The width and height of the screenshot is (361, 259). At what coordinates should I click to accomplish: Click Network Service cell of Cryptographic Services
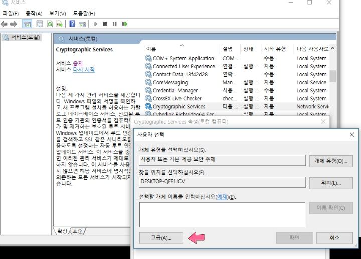(x=313, y=107)
